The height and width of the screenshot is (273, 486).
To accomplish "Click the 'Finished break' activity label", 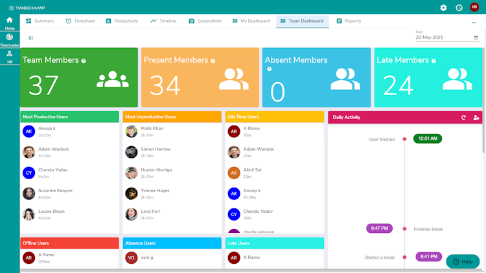I will click(428, 230).
